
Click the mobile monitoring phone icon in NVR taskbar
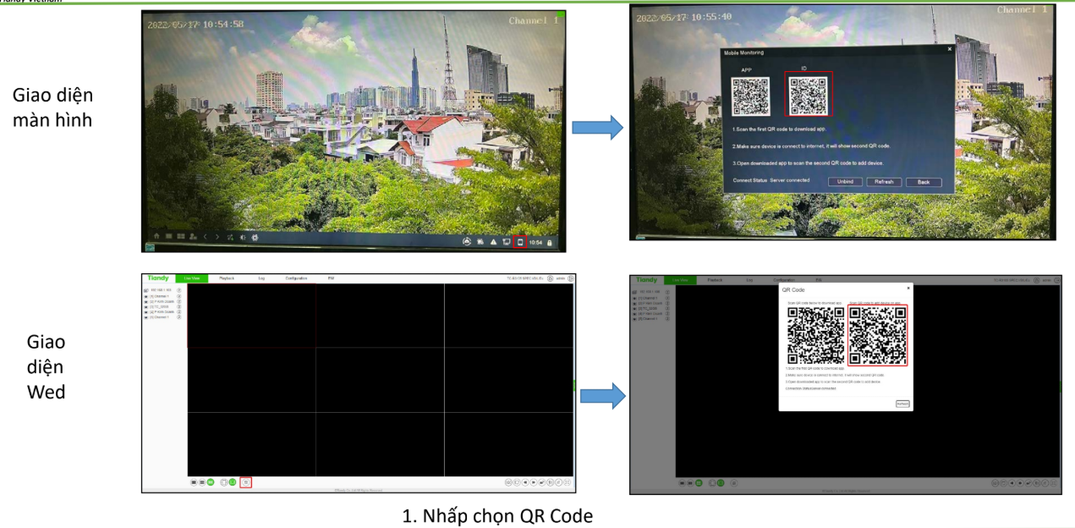[x=520, y=242]
